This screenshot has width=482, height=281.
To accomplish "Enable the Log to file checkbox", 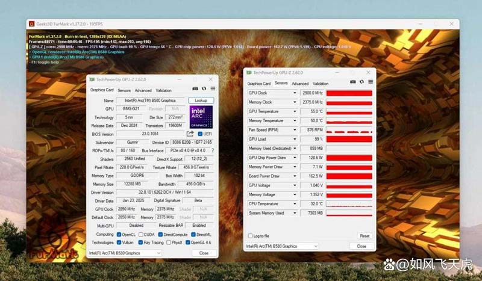I will tap(251, 236).
